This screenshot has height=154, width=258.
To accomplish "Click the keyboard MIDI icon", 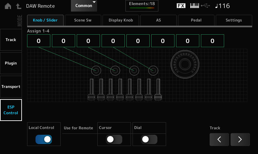I will (194, 6).
